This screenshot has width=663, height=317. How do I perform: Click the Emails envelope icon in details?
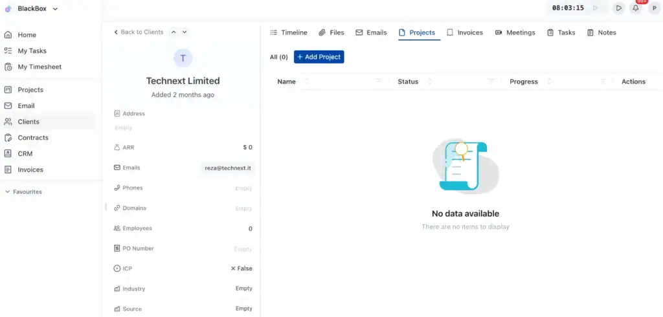(x=117, y=168)
